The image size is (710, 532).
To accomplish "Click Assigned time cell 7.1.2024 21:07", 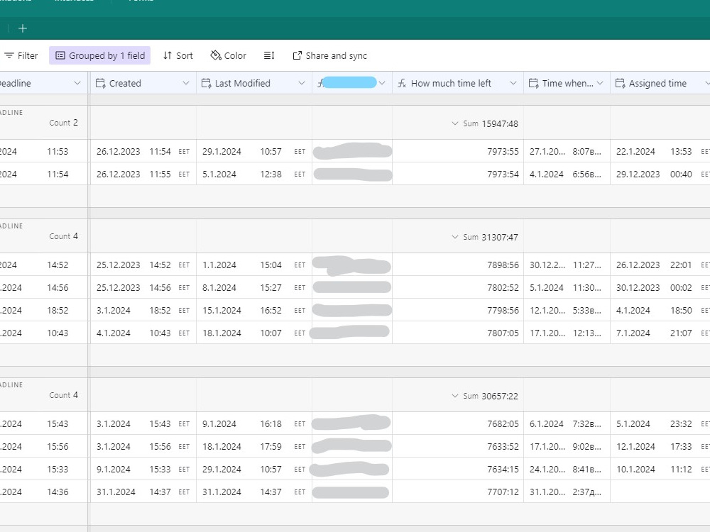I will click(x=660, y=333).
